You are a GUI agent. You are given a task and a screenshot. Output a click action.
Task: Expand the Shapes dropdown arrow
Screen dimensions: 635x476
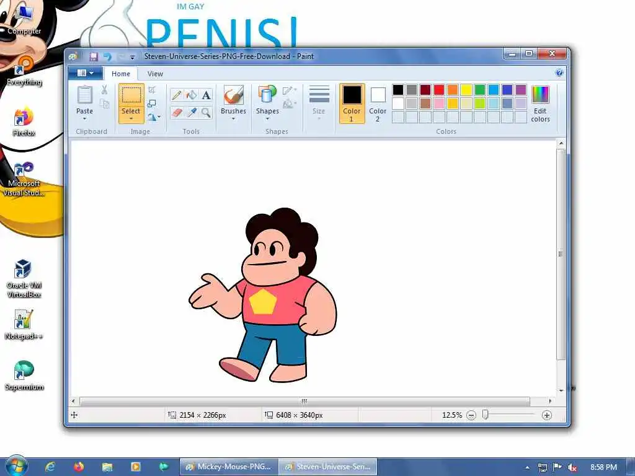click(267, 119)
